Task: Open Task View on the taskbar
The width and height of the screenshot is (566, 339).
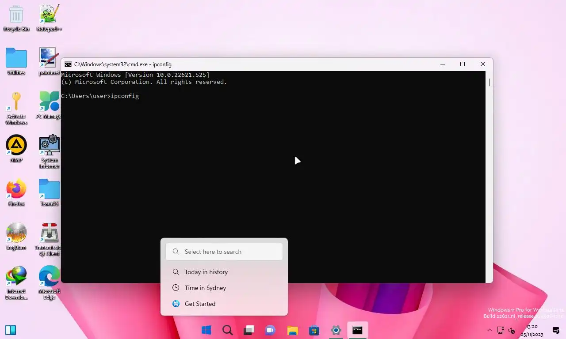Action: tap(249, 330)
